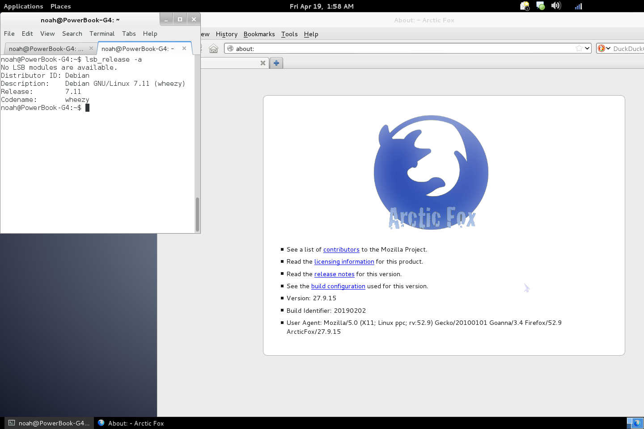This screenshot has height=429, width=644.
Task: Click the Build Identifier: 20190202 text
Action: click(326, 311)
